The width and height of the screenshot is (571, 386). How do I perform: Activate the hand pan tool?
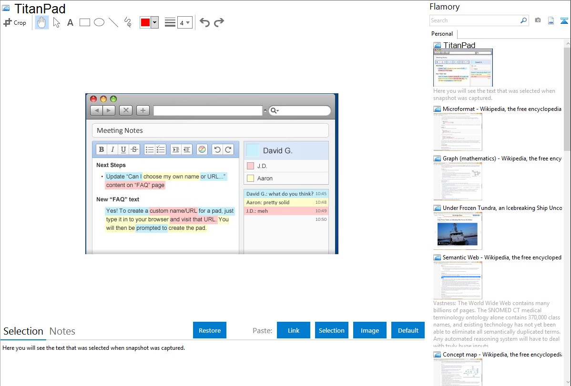[x=42, y=22]
